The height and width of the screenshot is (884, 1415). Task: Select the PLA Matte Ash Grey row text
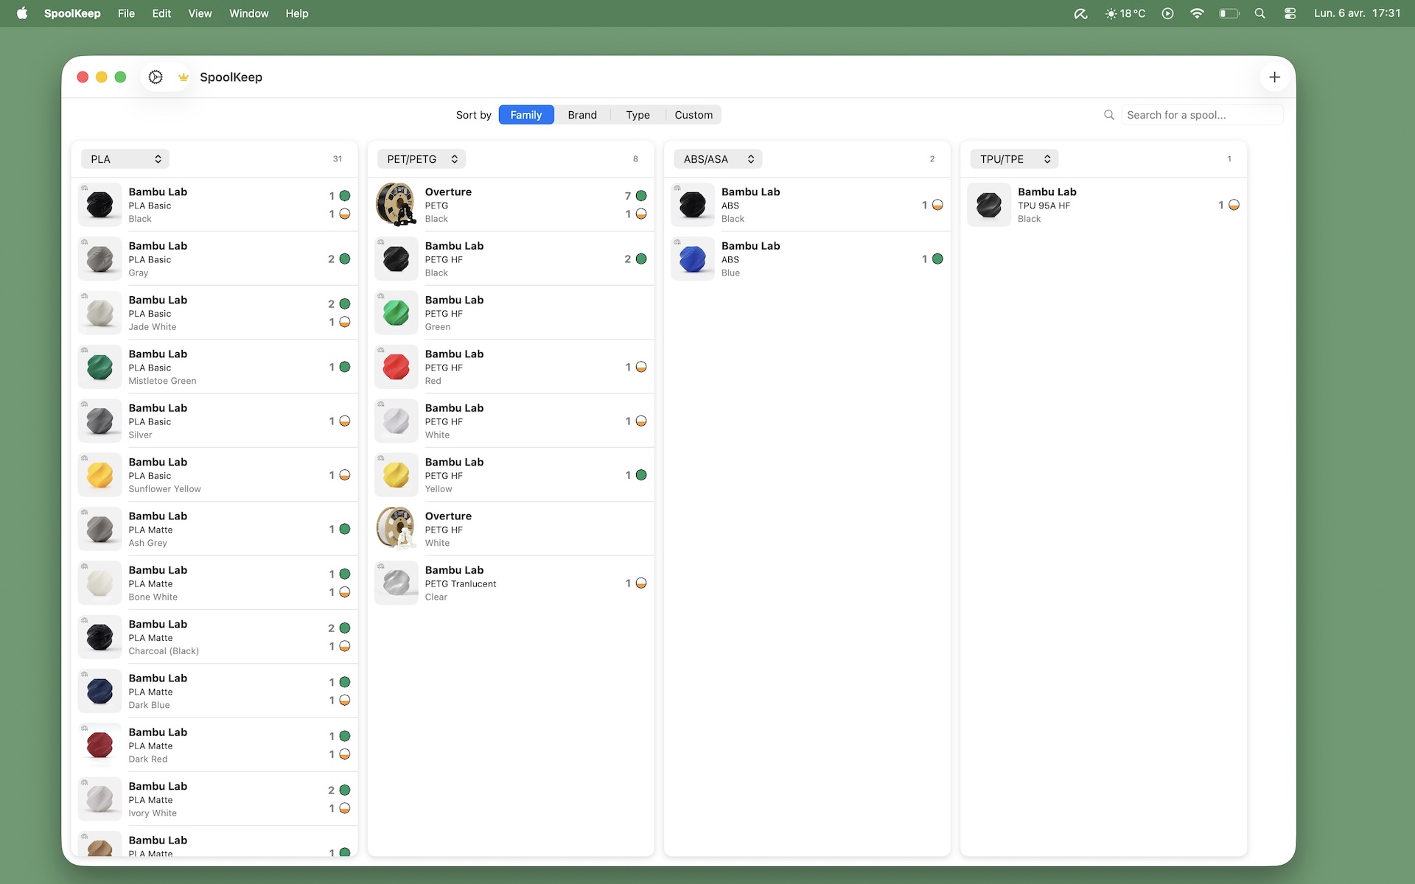click(x=158, y=529)
